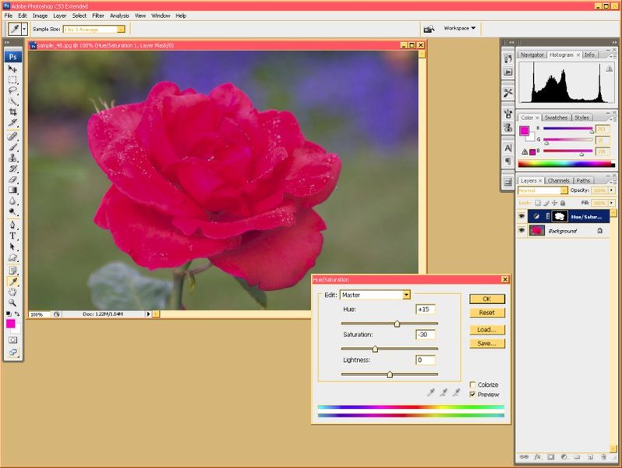Image resolution: width=622 pixels, height=468 pixels.
Task: Open the Fill slider arrow
Action: (x=611, y=203)
